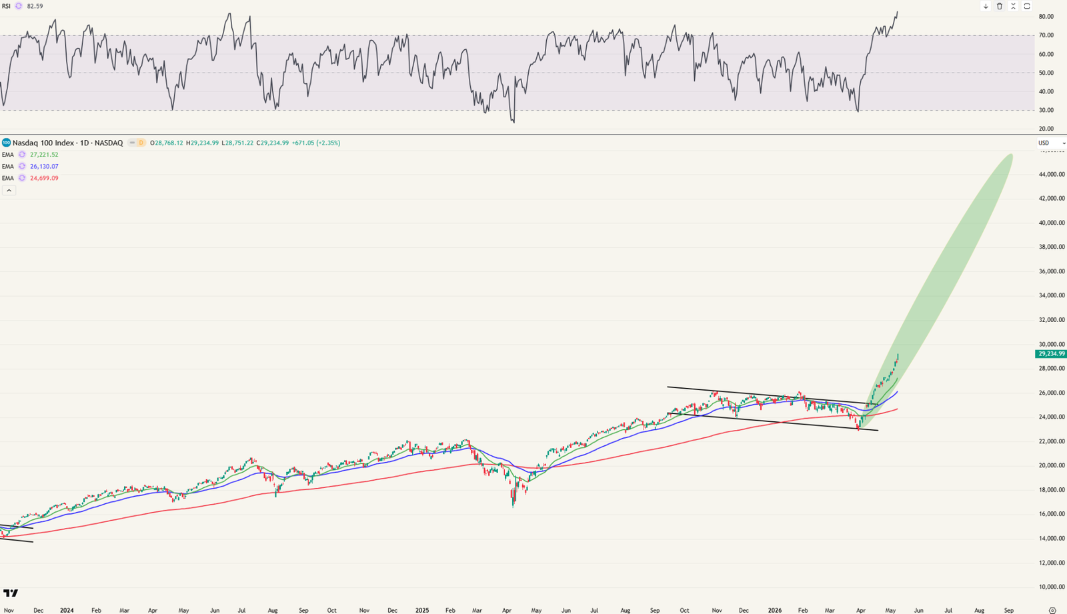Image resolution: width=1067 pixels, height=614 pixels.
Task: Click the change value +671.05 (+2.35%)
Action: click(315, 143)
